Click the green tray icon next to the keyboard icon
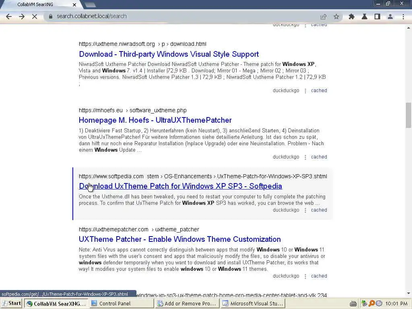412x309 pixels. click(364, 303)
